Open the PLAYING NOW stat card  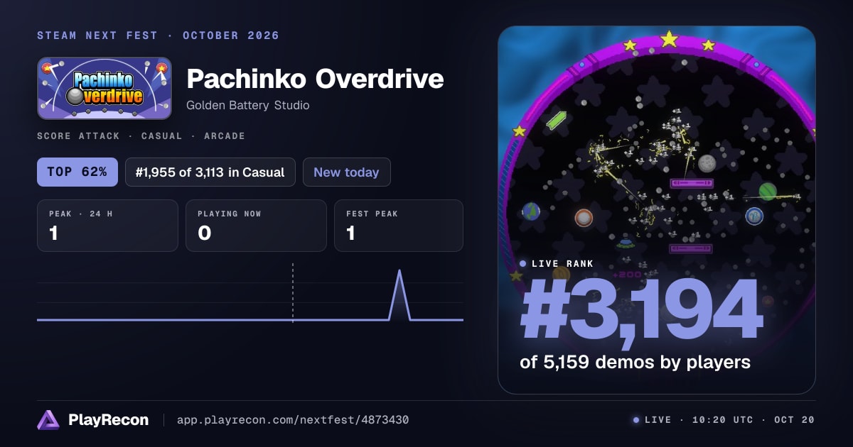pos(256,226)
